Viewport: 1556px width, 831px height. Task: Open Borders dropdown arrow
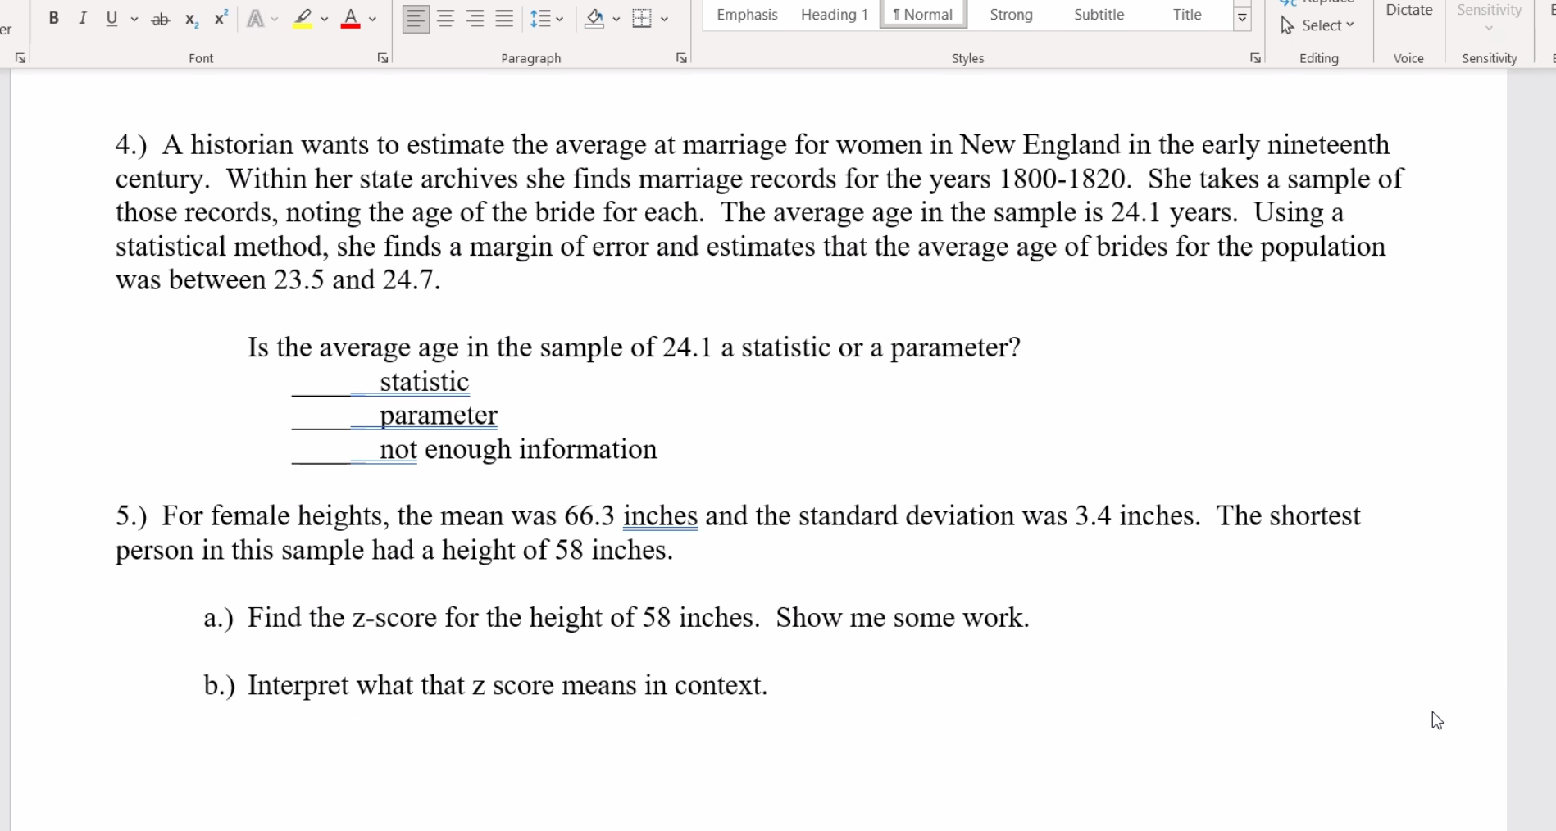664,18
